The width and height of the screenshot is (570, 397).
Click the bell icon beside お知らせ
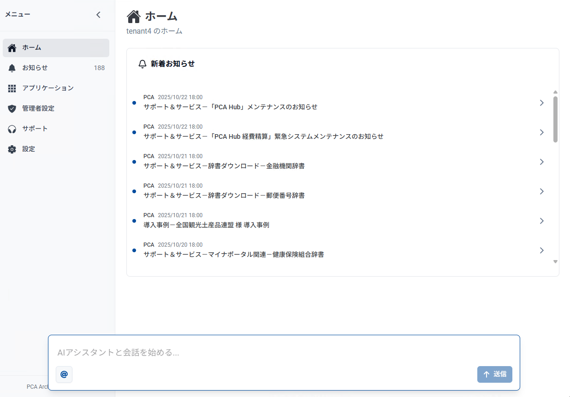[12, 68]
